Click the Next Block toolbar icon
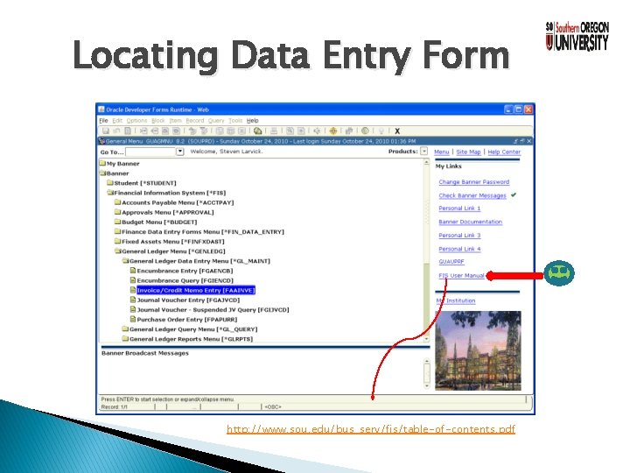 click(x=204, y=131)
